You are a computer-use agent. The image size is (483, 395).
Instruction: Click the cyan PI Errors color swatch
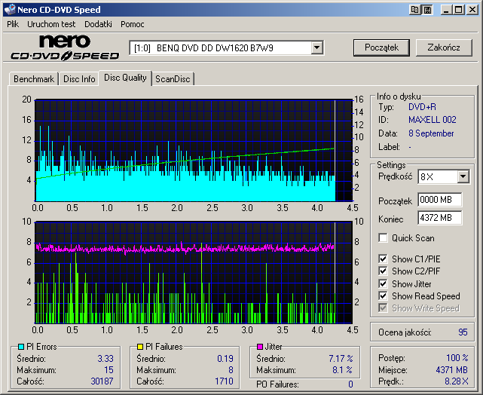click(x=21, y=347)
